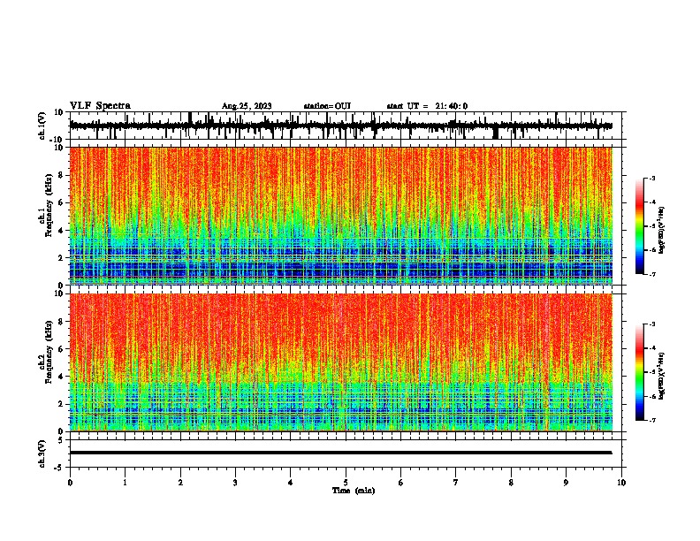Click the "6" tick label on the ch.2 frequency axis
This screenshot has width=700, height=541.
(61, 349)
